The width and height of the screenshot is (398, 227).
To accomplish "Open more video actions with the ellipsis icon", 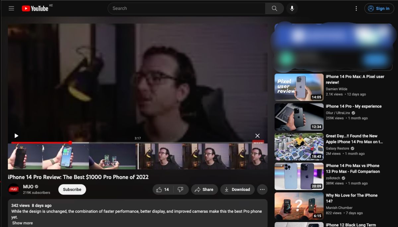I will coord(262,189).
